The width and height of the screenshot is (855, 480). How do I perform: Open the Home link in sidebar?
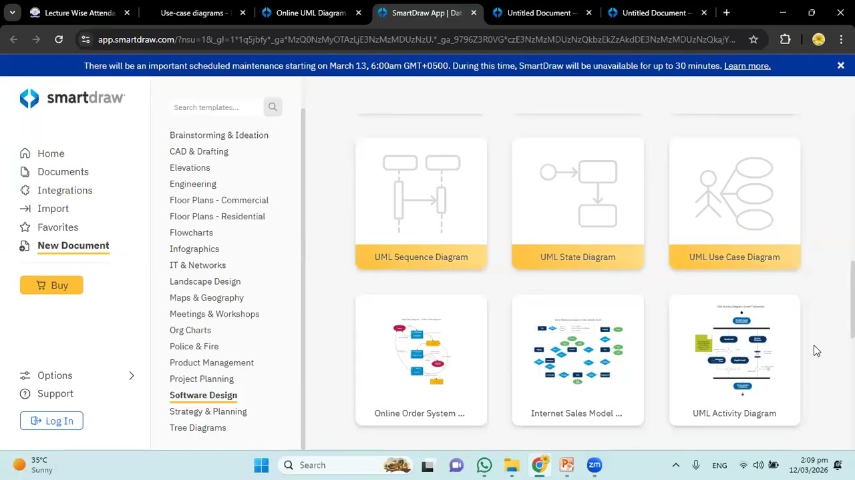[51, 153]
